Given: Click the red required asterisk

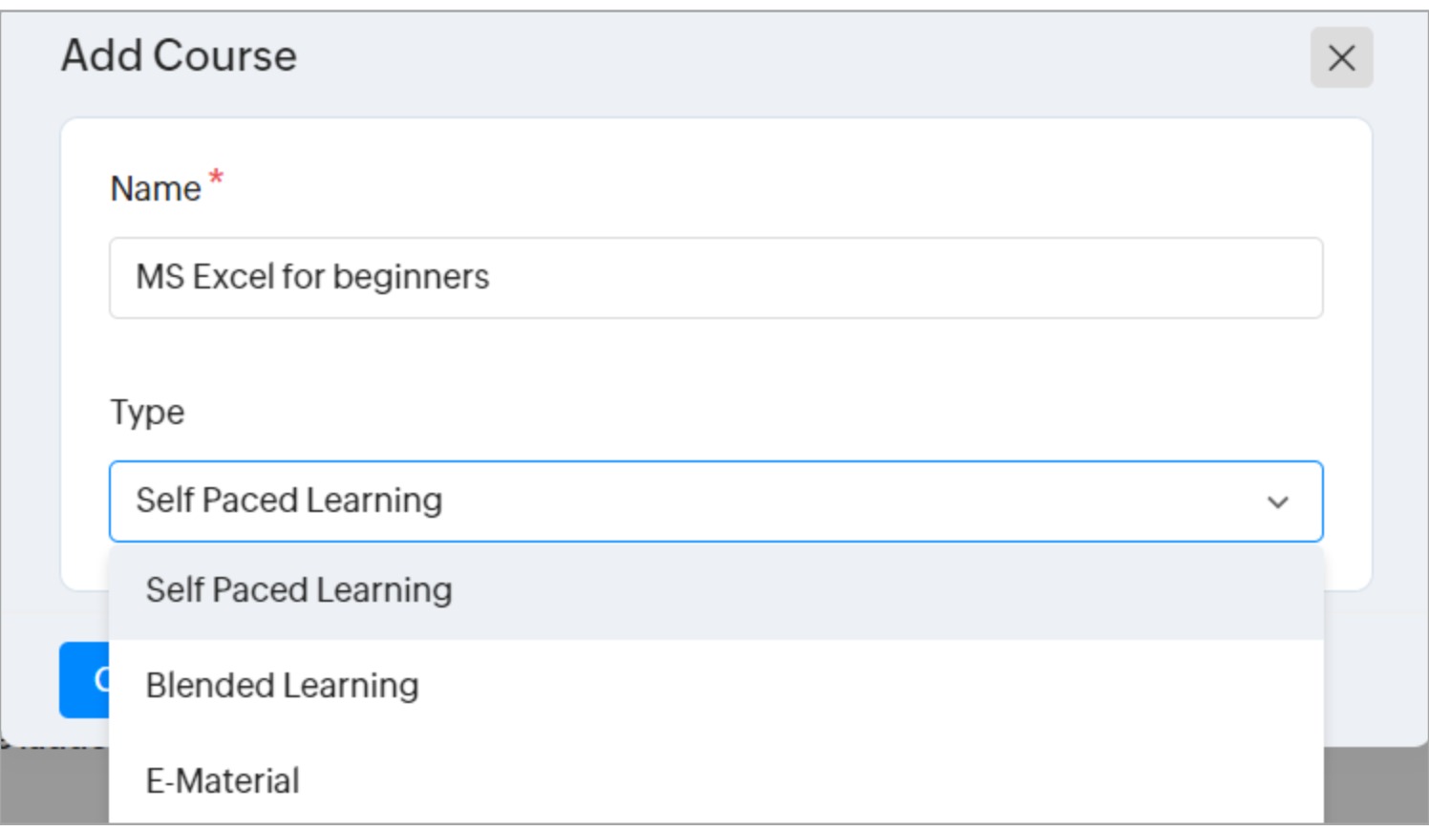Looking at the screenshot, I should (x=217, y=178).
